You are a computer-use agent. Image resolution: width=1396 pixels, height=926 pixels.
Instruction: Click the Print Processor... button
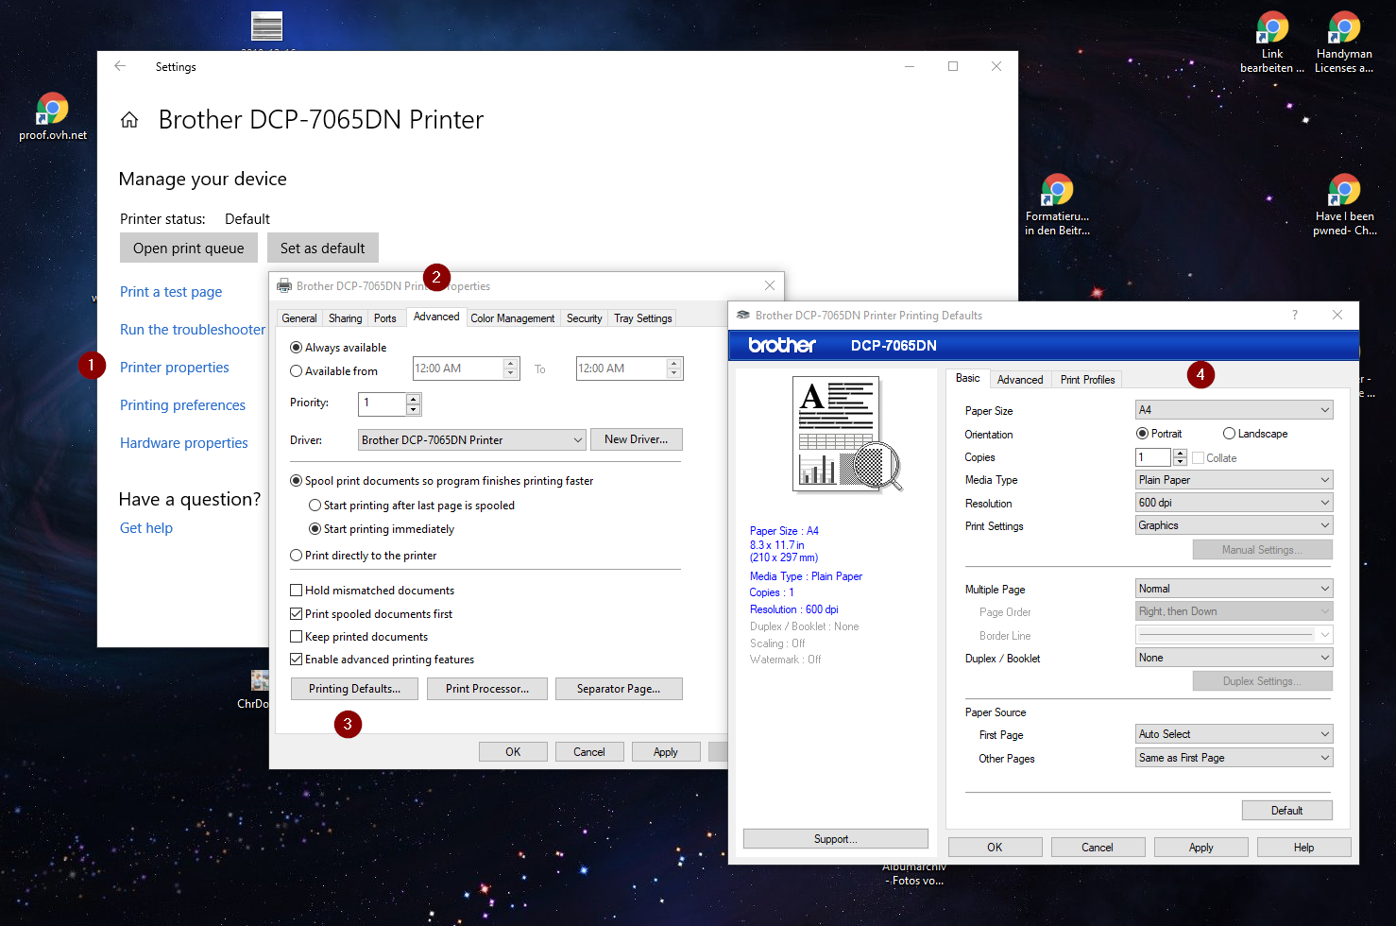click(x=486, y=689)
